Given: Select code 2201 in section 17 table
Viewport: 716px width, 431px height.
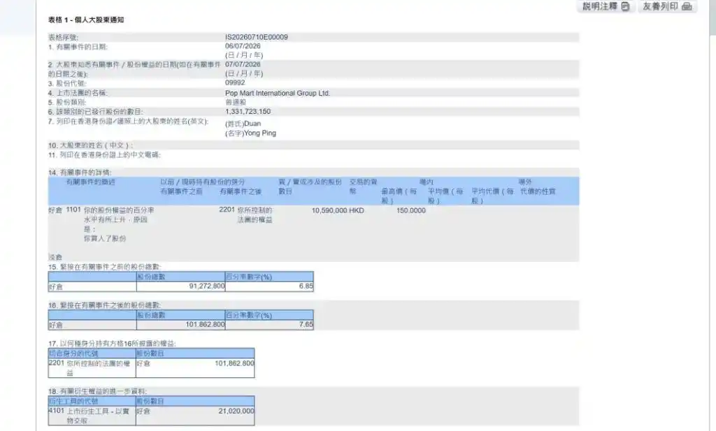Looking at the screenshot, I should [56, 363].
